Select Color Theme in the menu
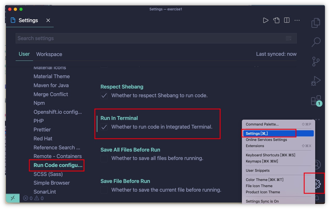 (x=264, y=180)
